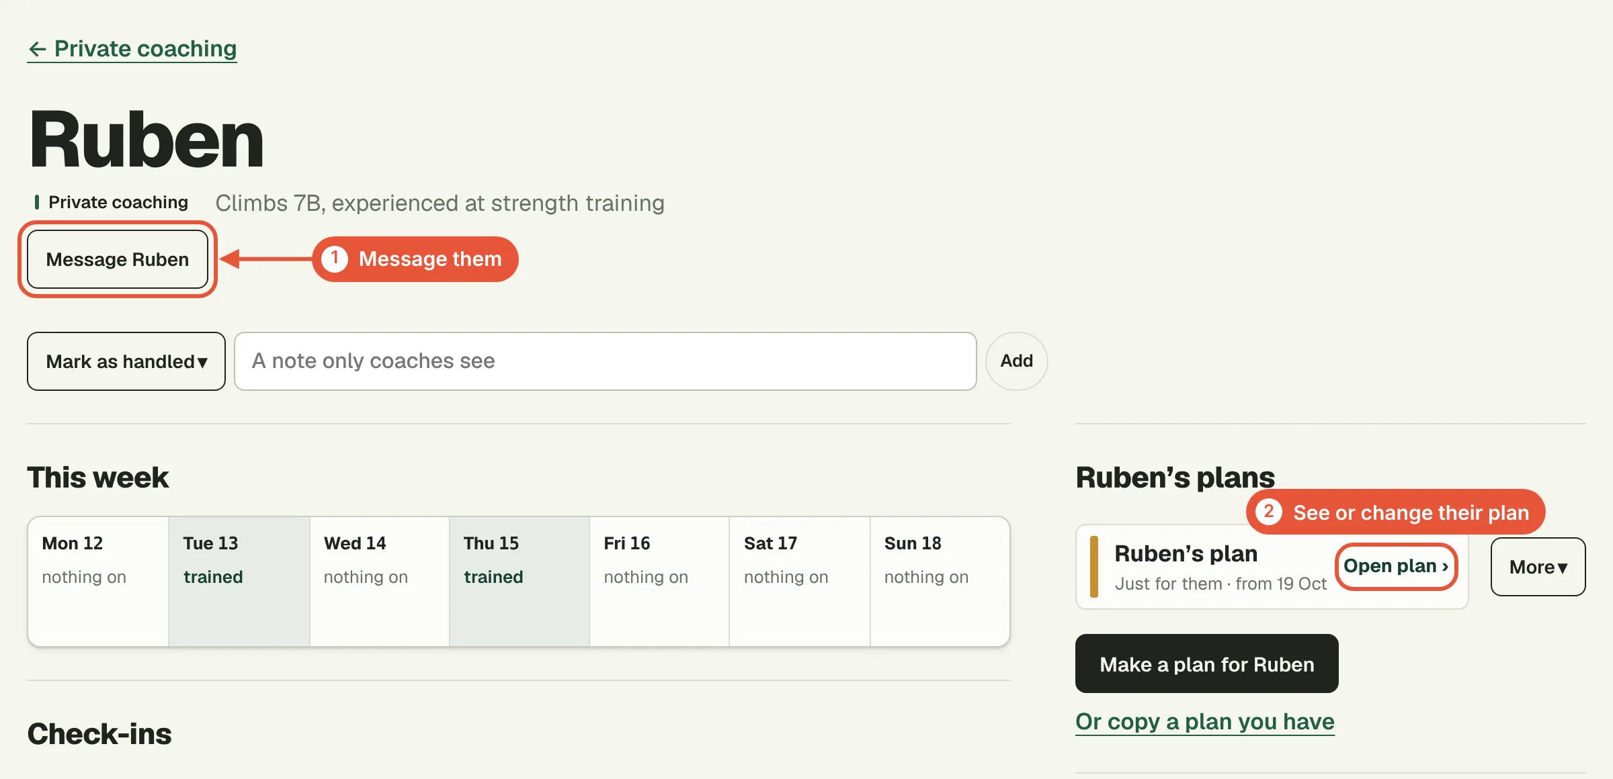Image resolution: width=1613 pixels, height=779 pixels.
Task: Select Fri 16 day cell
Action: click(x=659, y=582)
